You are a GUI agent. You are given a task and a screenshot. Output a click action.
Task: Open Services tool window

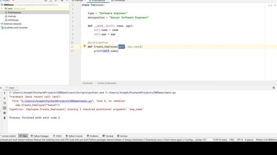click(122, 136)
